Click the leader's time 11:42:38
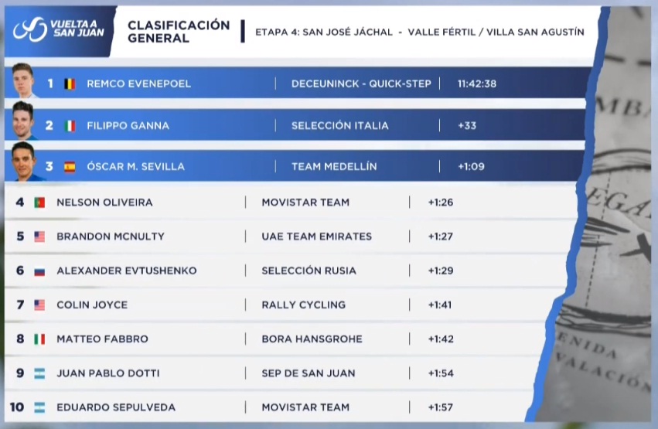 [477, 83]
